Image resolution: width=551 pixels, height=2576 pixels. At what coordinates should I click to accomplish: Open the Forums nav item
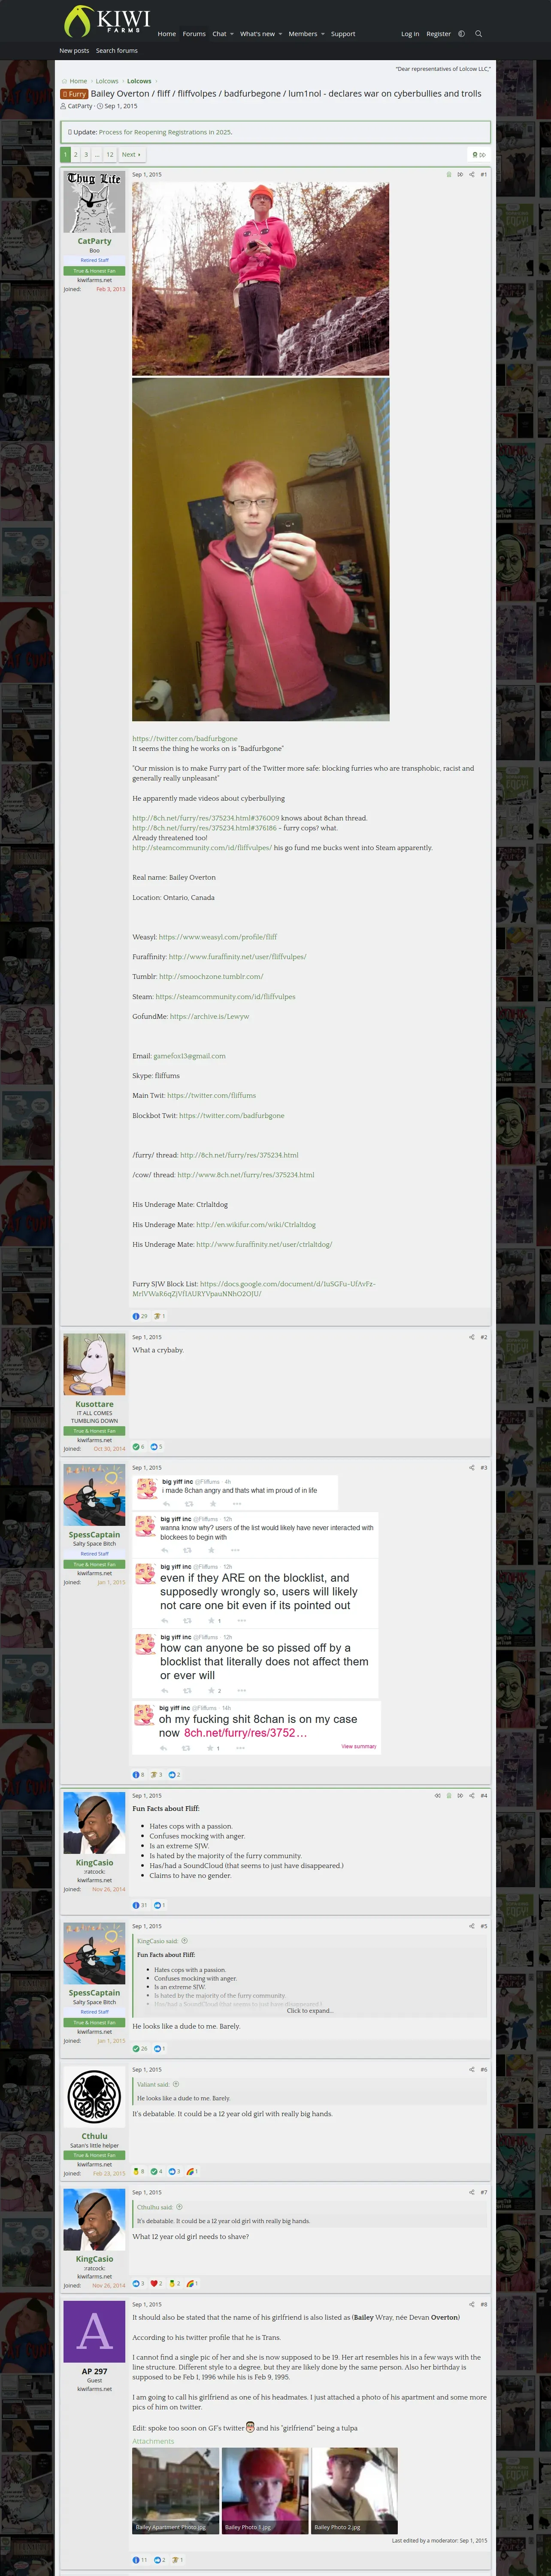click(194, 34)
